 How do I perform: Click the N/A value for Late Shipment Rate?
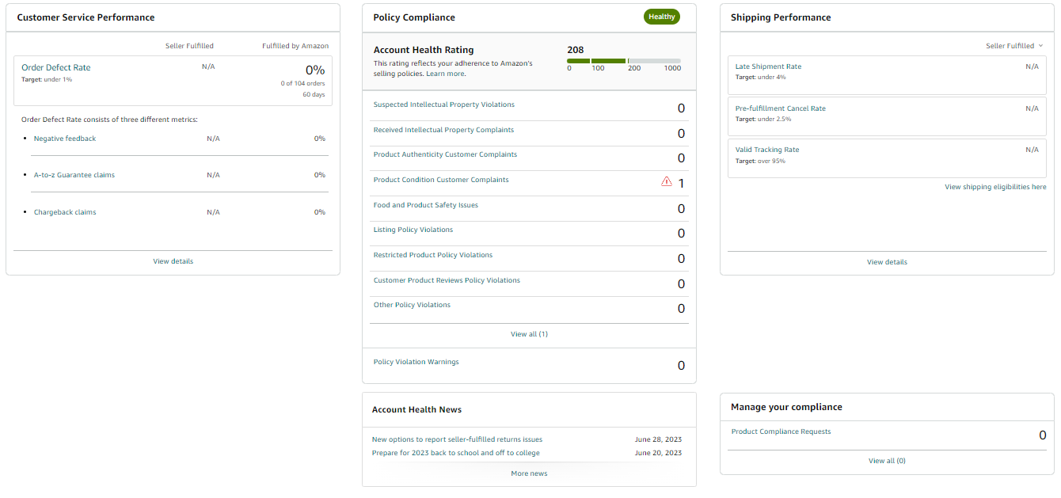click(1032, 67)
